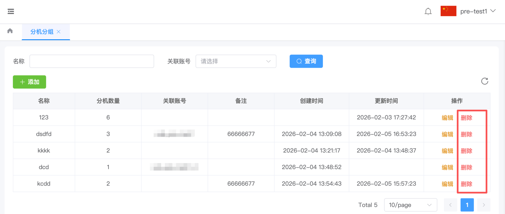The height and width of the screenshot is (214, 505).
Task: Close the 分机分组 tab with X
Action: tap(59, 32)
